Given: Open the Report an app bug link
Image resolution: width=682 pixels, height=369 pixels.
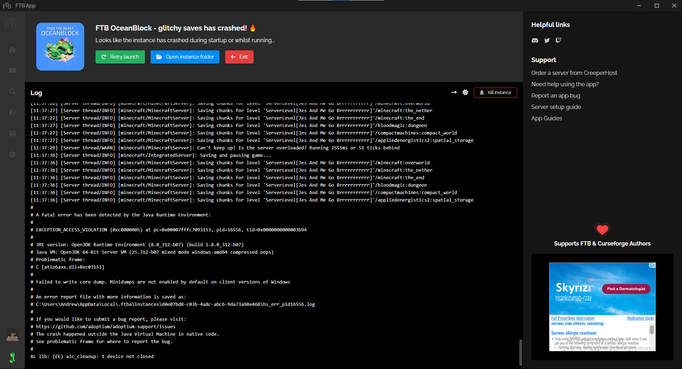Looking at the screenshot, I should pyautogui.click(x=556, y=95).
